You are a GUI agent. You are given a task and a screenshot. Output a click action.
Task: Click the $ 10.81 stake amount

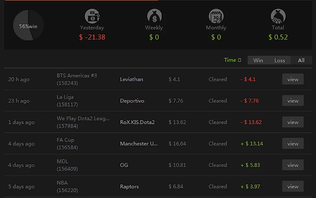pos(177,165)
